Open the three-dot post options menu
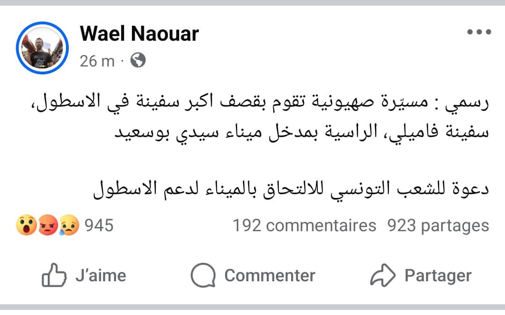 479,32
